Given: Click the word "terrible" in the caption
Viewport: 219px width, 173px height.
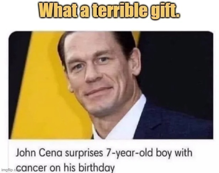Looking at the screenshot, I should click(x=120, y=10).
